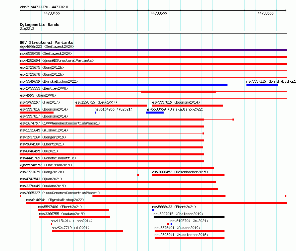Click the red esv3668452 variant bar
Viewport: 296px width, 251px height.
(x=188, y=175)
